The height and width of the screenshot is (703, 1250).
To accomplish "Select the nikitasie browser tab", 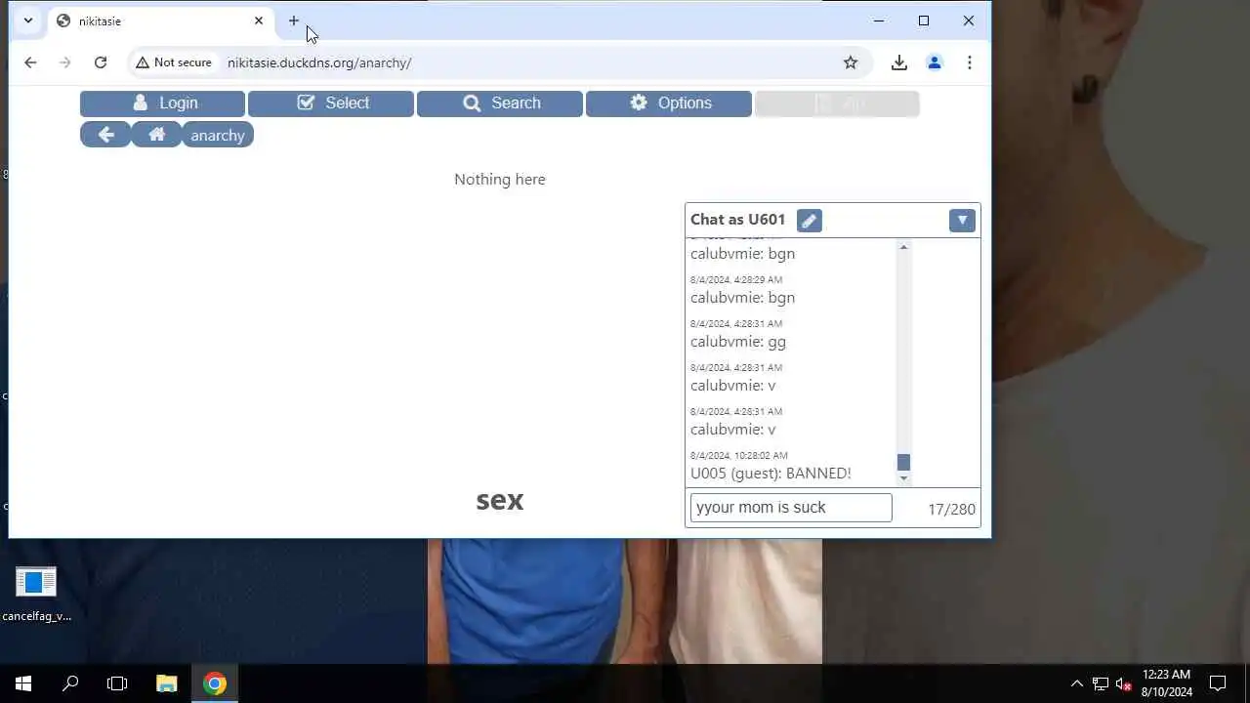I will pos(161,21).
